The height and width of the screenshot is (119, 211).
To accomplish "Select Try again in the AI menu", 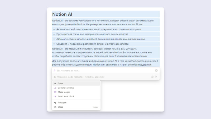I will click(x=62, y=103).
